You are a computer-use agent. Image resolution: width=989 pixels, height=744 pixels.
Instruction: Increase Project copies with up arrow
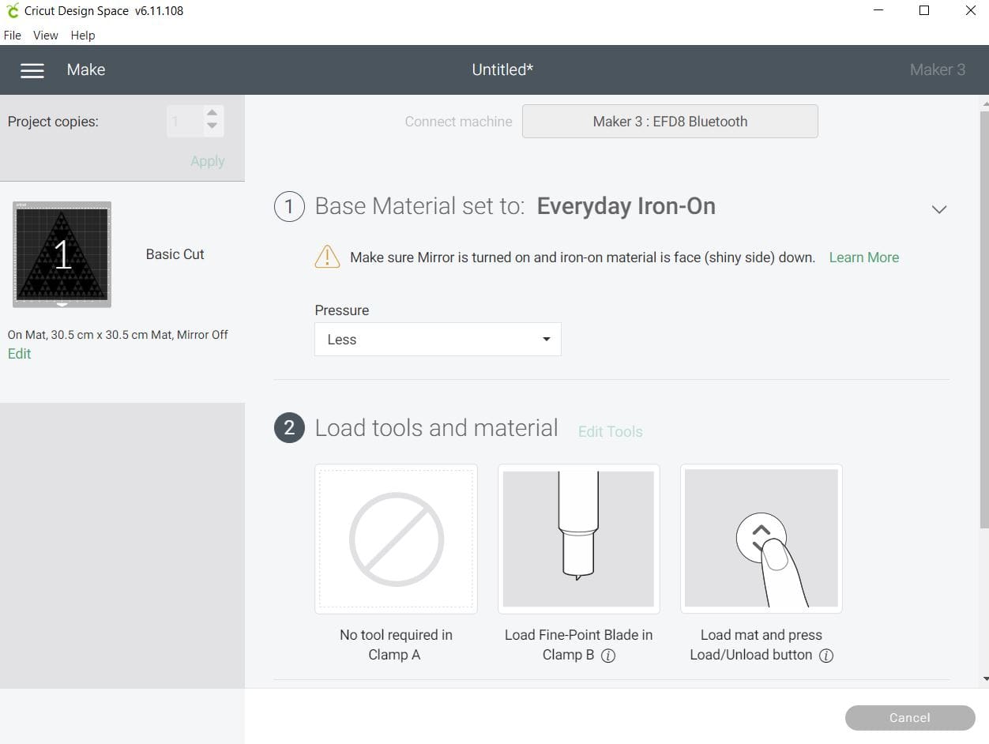(x=212, y=113)
